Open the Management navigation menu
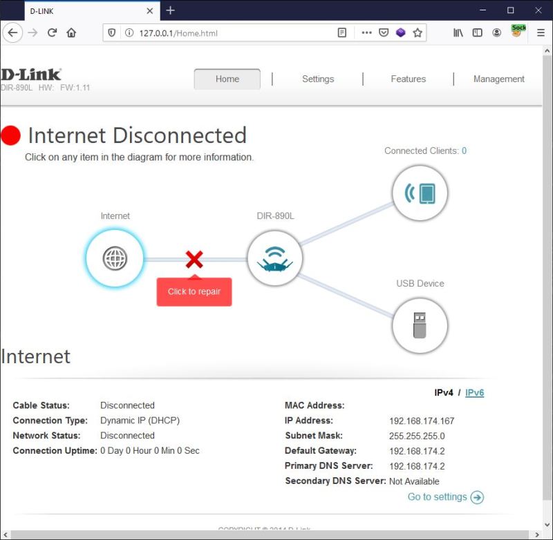Image resolution: width=553 pixels, height=540 pixels. 498,79
